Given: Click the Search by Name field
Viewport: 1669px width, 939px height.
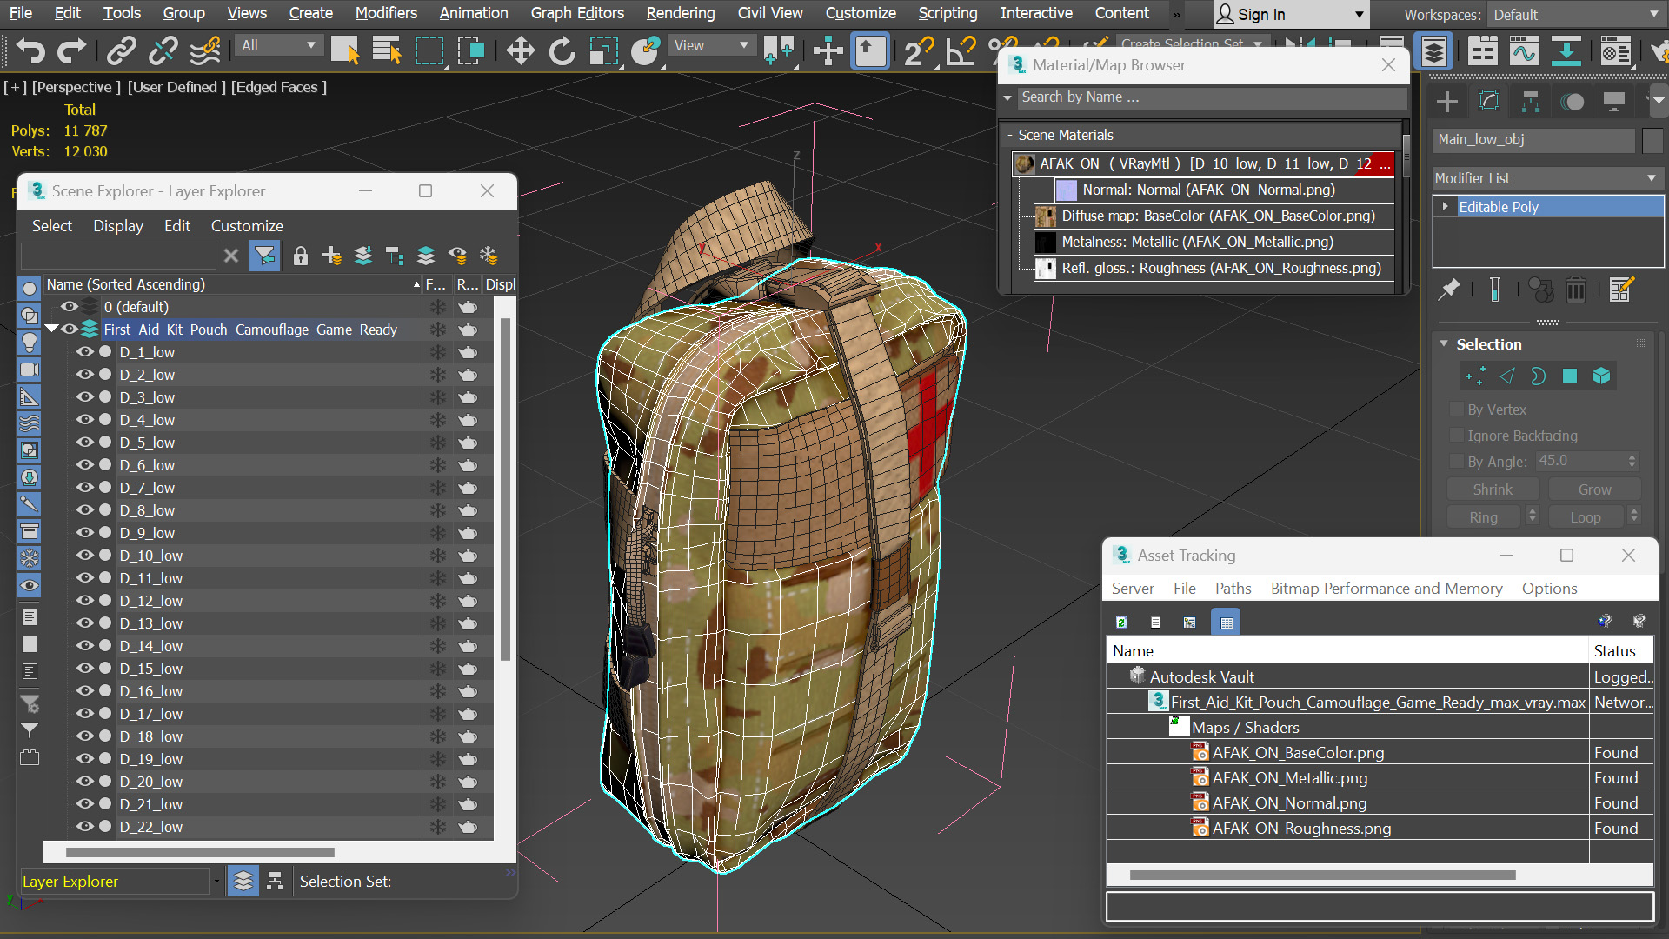Looking at the screenshot, I should pos(1212,97).
